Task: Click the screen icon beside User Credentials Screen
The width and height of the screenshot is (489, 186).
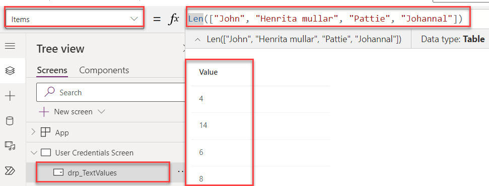Action: 46,153
